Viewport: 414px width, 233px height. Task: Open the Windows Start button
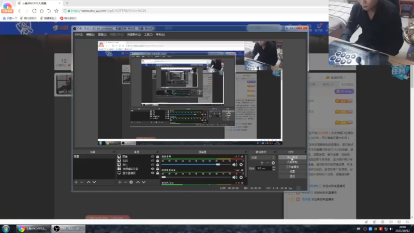[x=6, y=229]
